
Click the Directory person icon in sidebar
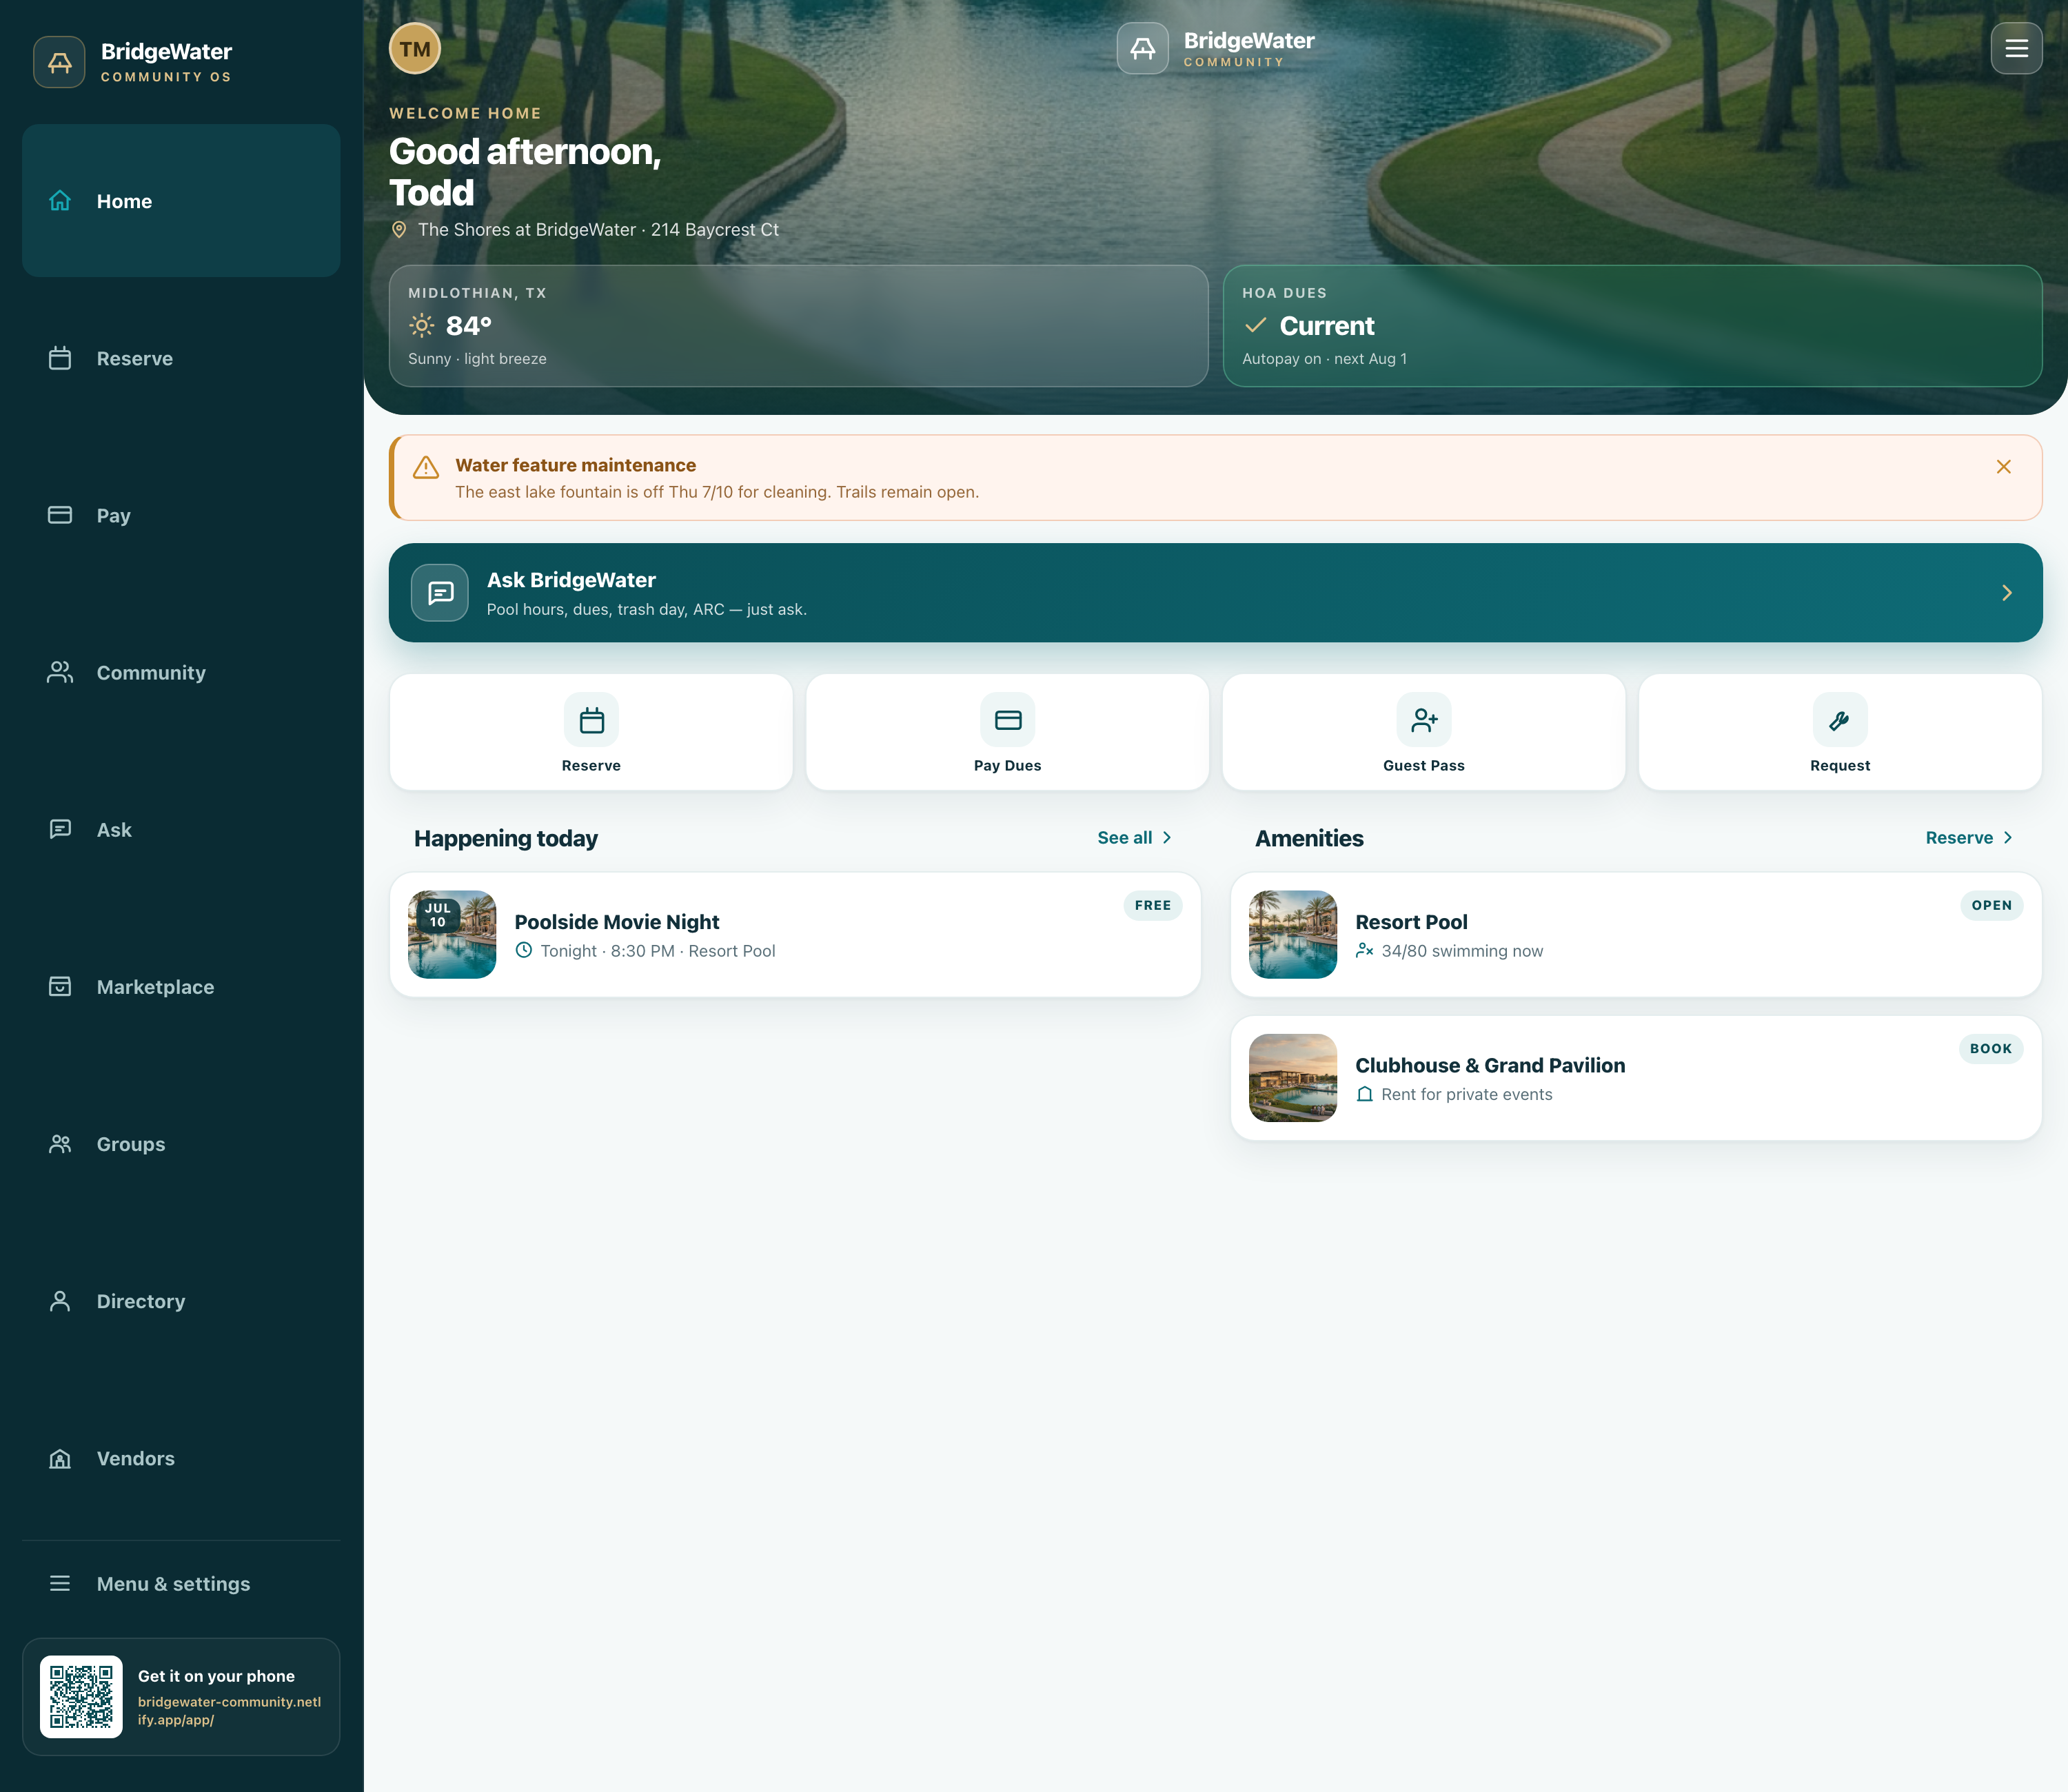click(x=60, y=1300)
